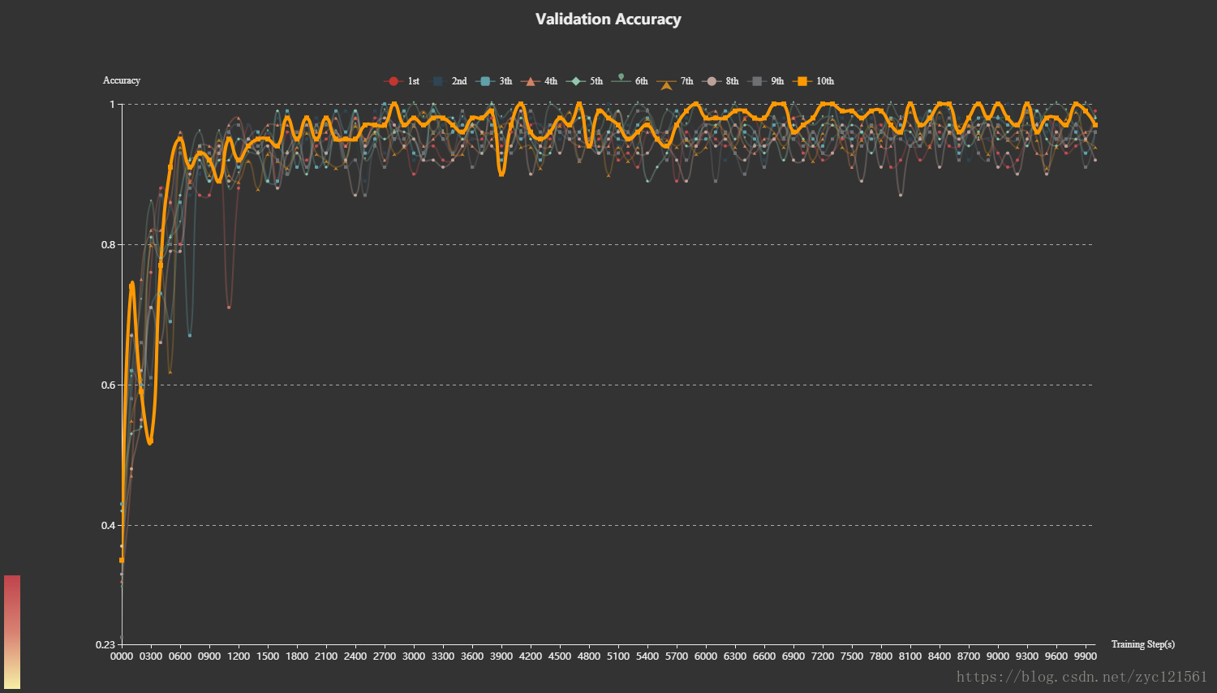Click the '5th' legend label

[596, 81]
